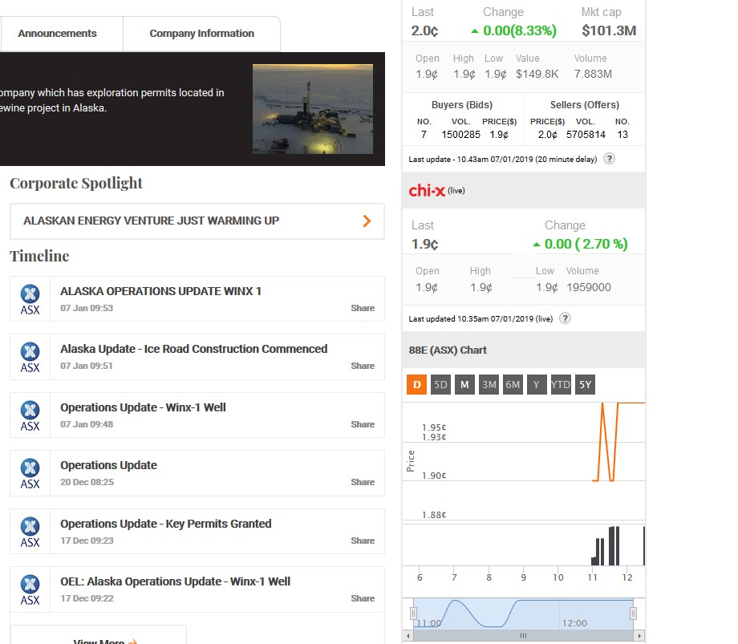Click help icon next to 20 minute delay

[x=609, y=159]
